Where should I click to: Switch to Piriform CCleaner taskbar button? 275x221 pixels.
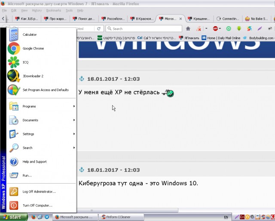[x=121, y=217]
